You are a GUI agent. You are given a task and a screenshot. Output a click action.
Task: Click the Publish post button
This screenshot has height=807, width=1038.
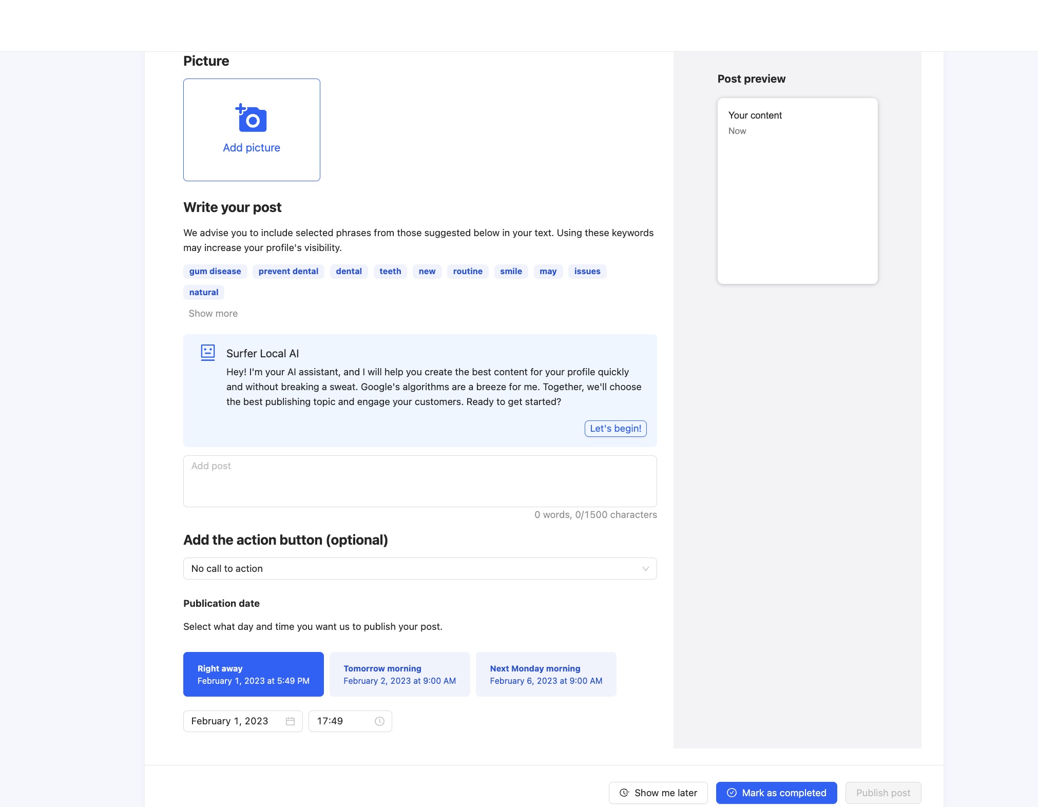[882, 793]
